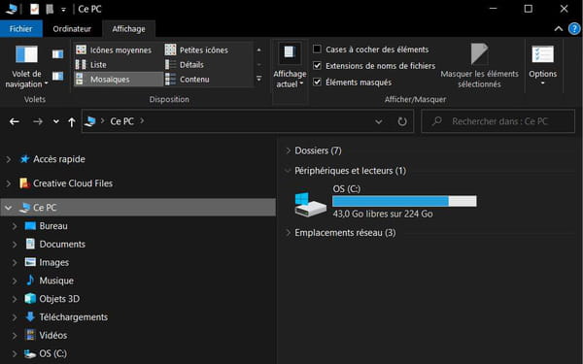The height and width of the screenshot is (364, 583).
Task: Click the Ce PC title bar icon
Action: pos(12,9)
